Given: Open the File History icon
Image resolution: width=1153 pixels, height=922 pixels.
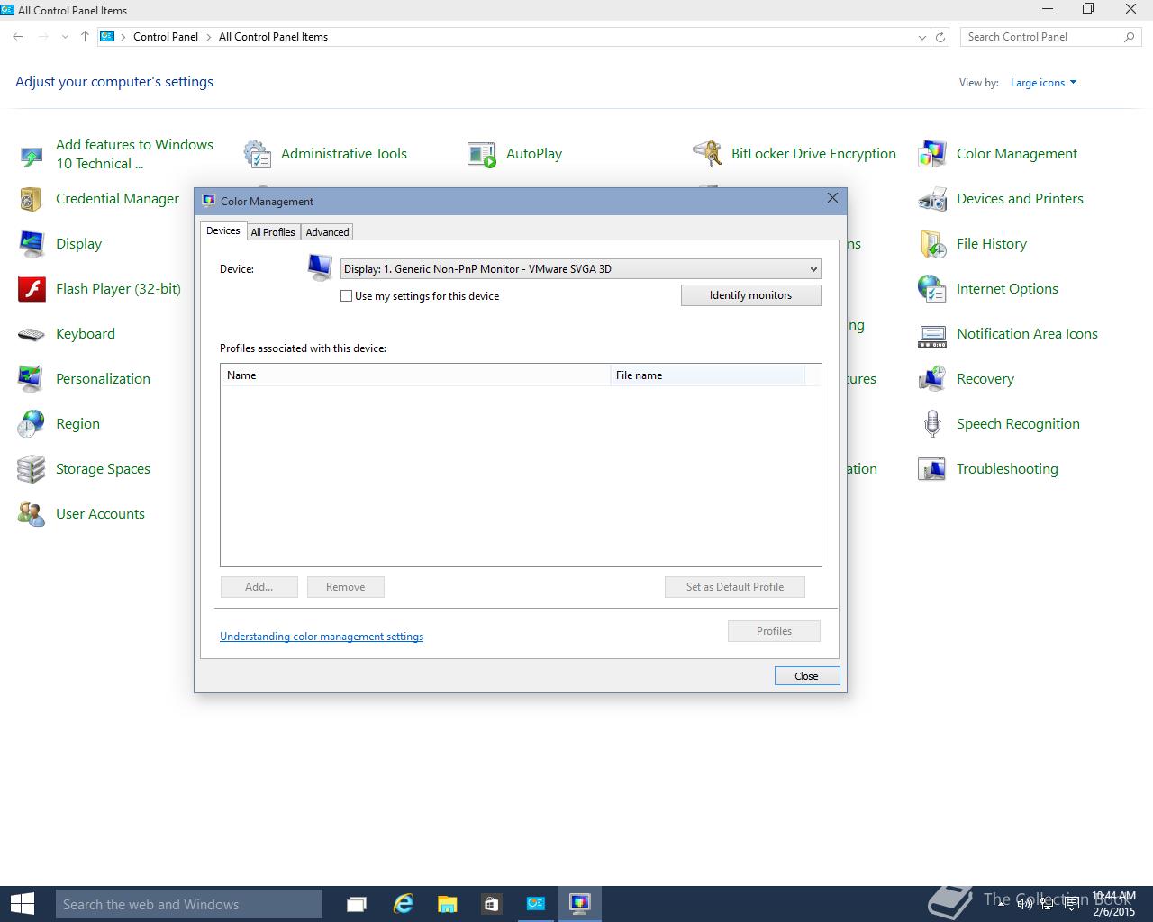Looking at the screenshot, I should click(932, 244).
